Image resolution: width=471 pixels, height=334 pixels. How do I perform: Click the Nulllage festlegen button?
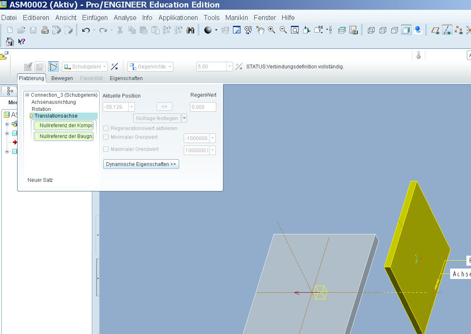click(157, 118)
